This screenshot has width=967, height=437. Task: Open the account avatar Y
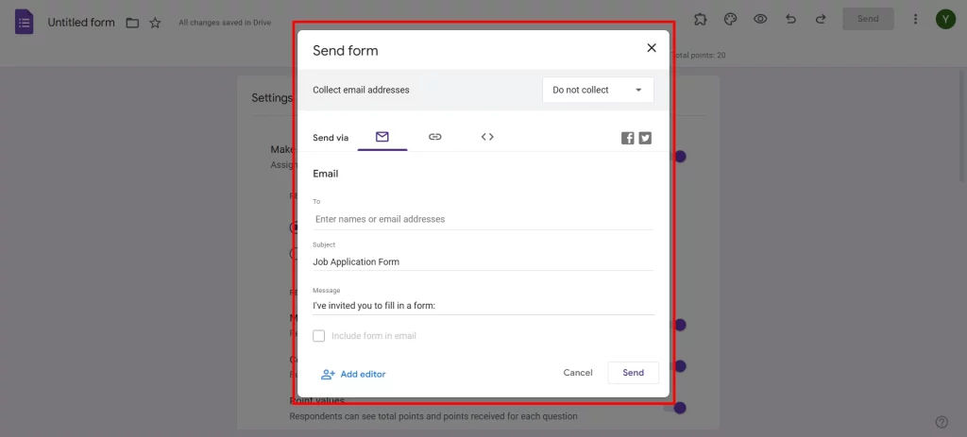point(945,19)
